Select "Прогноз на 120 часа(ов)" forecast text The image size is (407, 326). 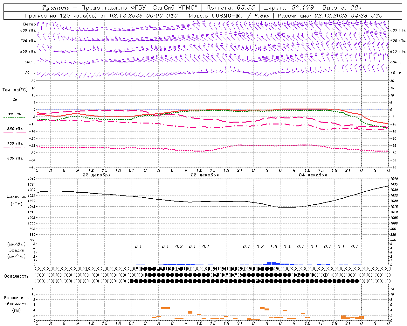61,16
